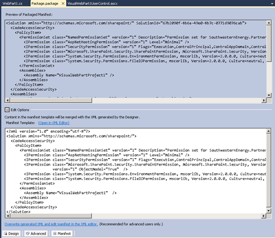Click EnvironmentPermission line in manifest template
Viewport: 275px width, 238px height.
click(145, 174)
